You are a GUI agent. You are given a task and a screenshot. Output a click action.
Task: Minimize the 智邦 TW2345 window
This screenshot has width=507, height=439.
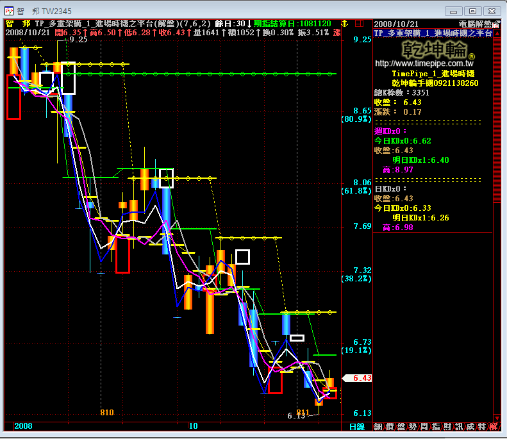[x=453, y=12]
